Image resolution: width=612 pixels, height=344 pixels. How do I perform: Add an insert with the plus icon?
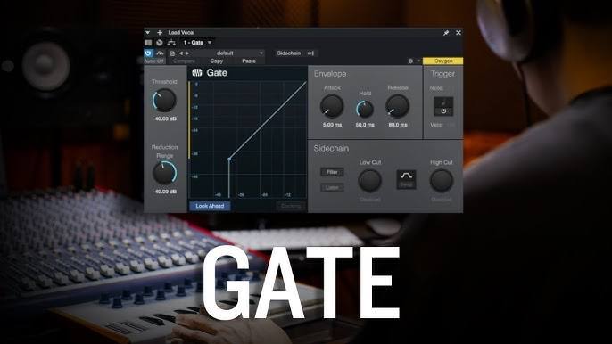point(159,32)
